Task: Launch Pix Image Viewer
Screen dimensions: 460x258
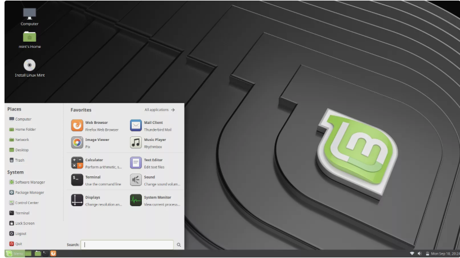Action: tap(90, 143)
